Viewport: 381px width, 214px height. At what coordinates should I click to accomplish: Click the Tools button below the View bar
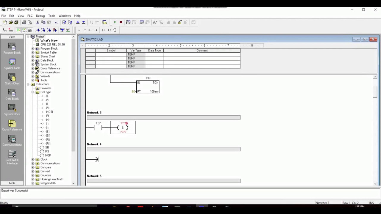12,183
